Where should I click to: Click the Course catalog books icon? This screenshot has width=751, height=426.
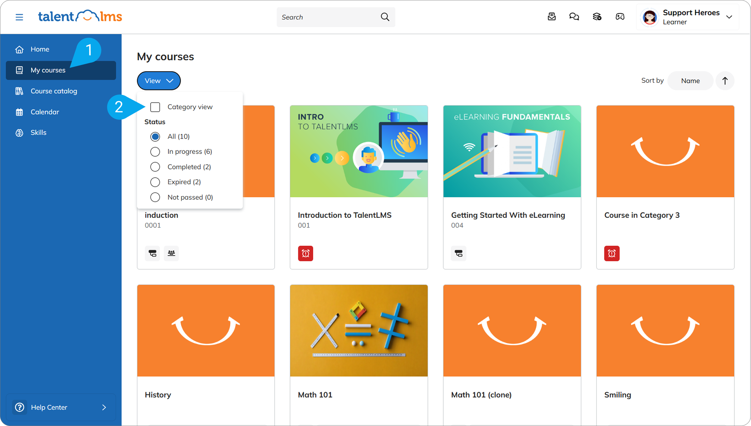coord(19,91)
